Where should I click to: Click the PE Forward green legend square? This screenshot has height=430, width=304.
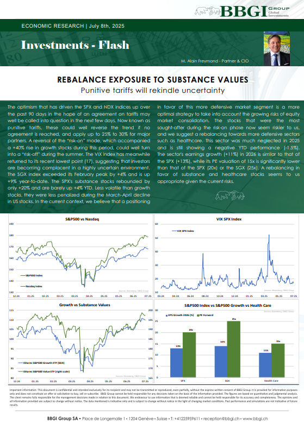tap(198, 315)
